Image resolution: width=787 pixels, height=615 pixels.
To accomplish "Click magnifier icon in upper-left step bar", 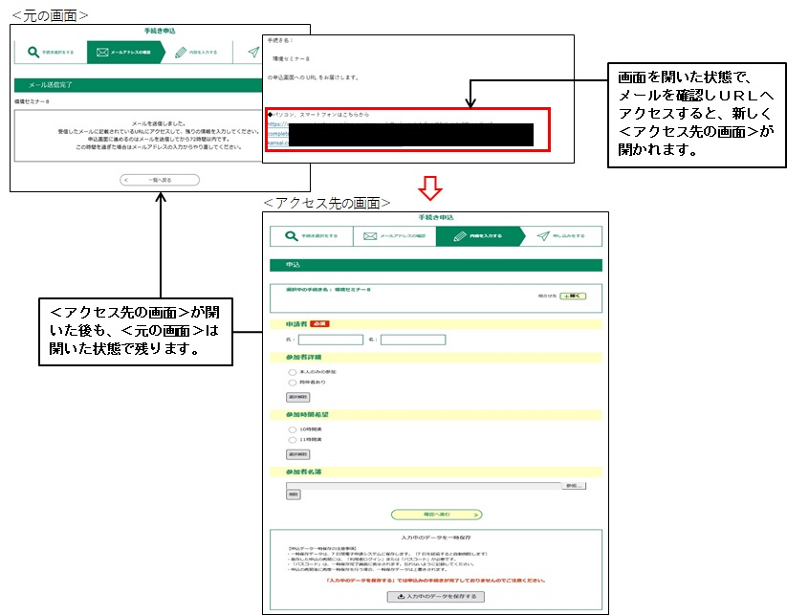I will tap(33, 52).
